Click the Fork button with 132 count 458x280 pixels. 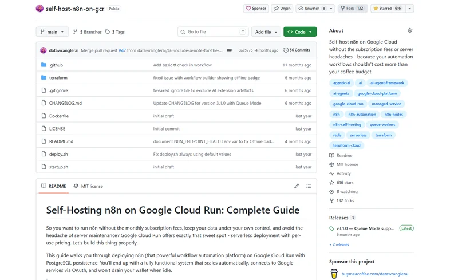(x=353, y=9)
